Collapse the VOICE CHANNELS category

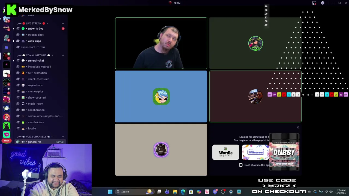coord(36,137)
